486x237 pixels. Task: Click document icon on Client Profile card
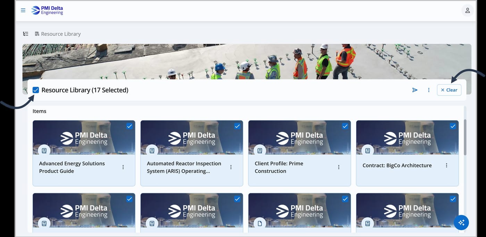[x=260, y=151]
